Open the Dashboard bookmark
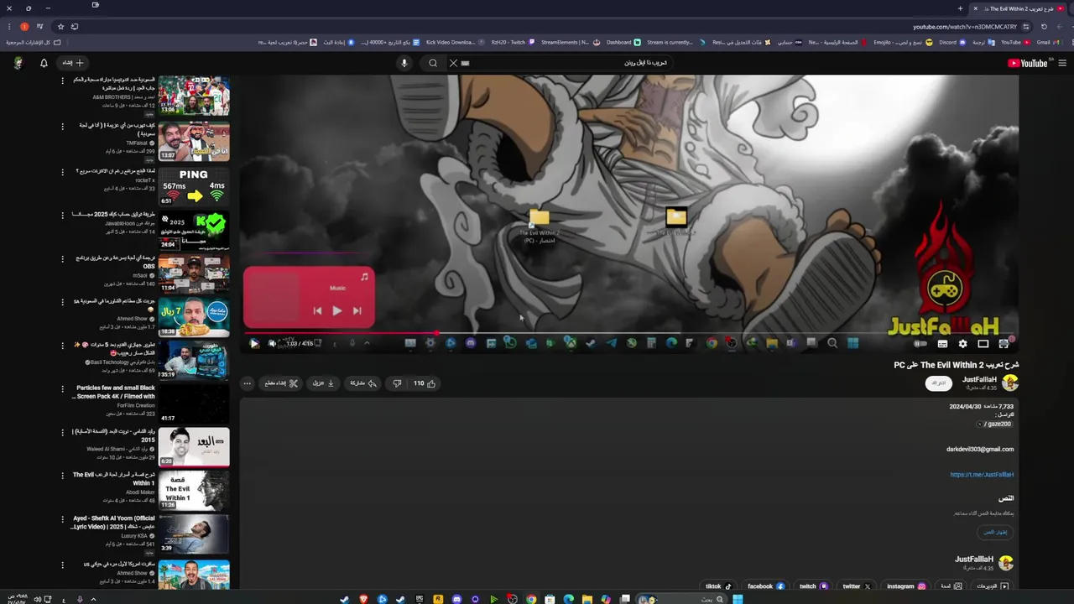This screenshot has width=1074, height=604. tap(623, 42)
